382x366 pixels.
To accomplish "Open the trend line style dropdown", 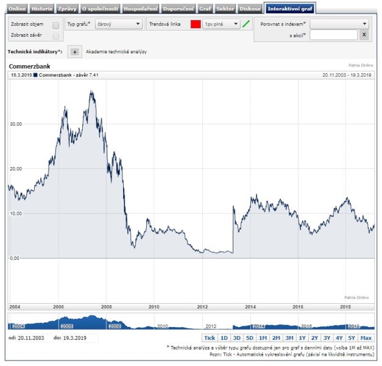I will pos(221,24).
